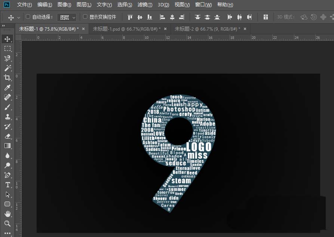Open the Move tool preset picker arrow
334x237 pixels.
click(x=19, y=18)
